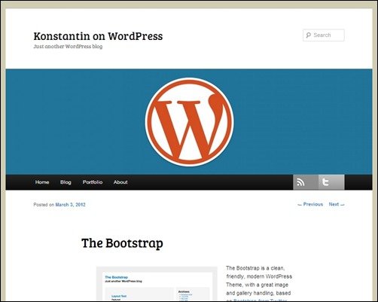The height and width of the screenshot is (302, 378).
Task: Click the Konstantin on WordPress site title
Action: point(98,36)
